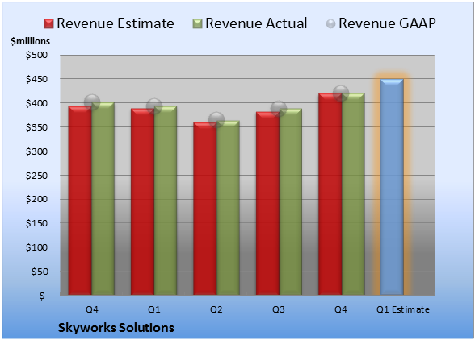
Task: Click the "Q3" x-axis label
Action: click(279, 309)
